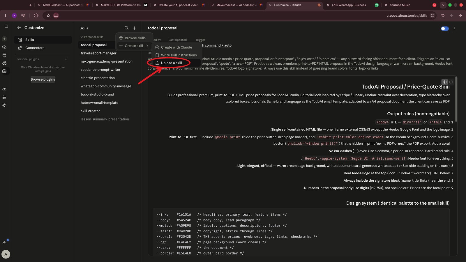Click the screen cast icon in address bar
The image size is (466, 262).
tap(56, 15)
